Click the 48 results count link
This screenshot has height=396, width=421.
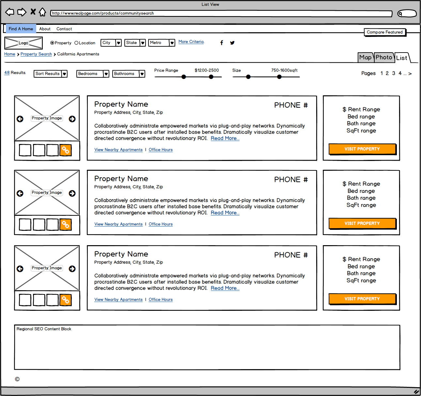pyautogui.click(x=7, y=73)
